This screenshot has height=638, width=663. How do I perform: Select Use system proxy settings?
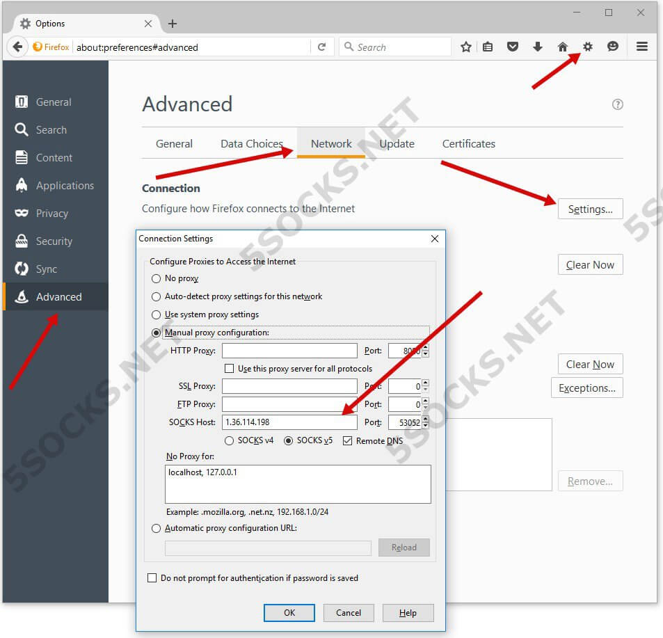click(156, 315)
